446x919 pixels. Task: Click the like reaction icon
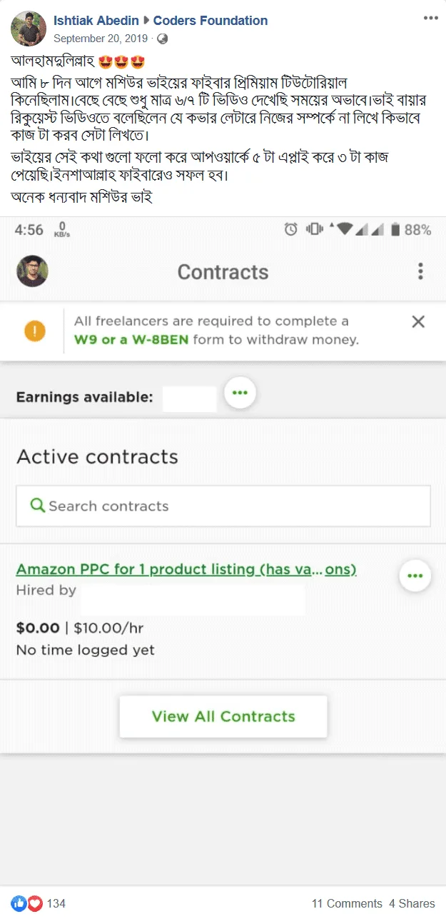click(18, 903)
